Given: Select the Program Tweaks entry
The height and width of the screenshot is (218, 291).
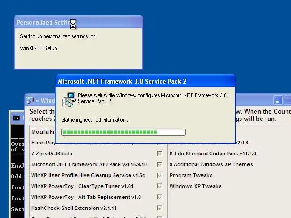Looking at the screenshot, I should [191, 175].
